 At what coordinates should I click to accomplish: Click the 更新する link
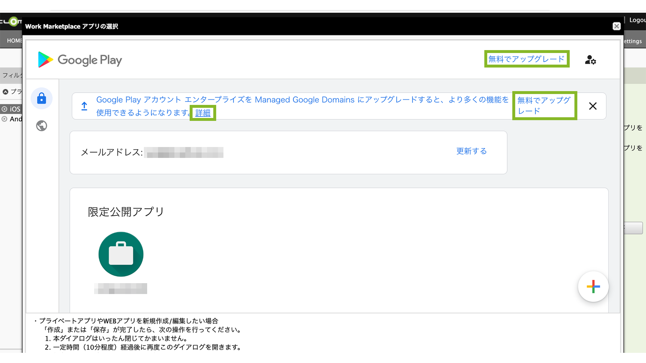[471, 151]
